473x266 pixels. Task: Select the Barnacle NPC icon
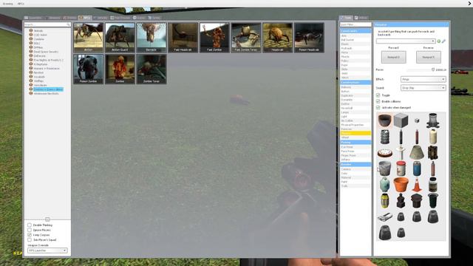coord(152,38)
